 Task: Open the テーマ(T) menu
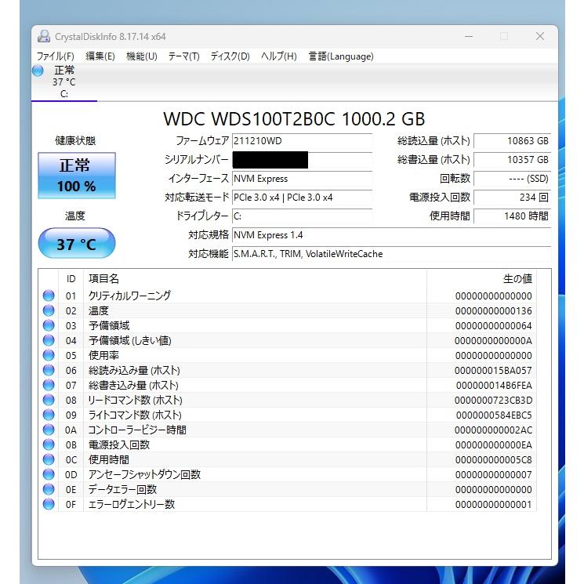(x=183, y=56)
